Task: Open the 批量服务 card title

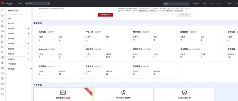Action: click(89, 66)
